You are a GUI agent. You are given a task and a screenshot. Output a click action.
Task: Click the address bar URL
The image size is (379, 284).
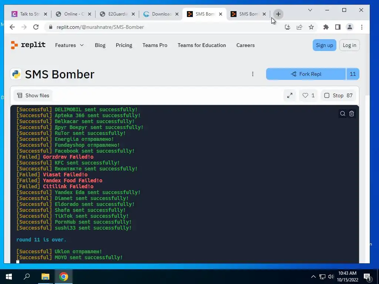tap(100, 27)
